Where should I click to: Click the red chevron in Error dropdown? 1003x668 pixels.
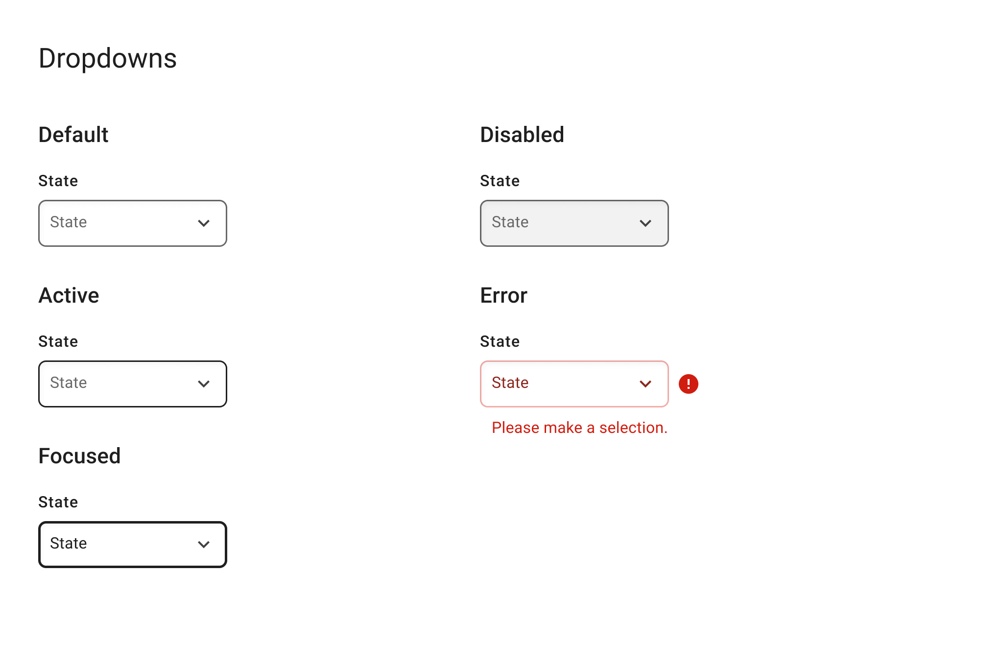click(645, 384)
